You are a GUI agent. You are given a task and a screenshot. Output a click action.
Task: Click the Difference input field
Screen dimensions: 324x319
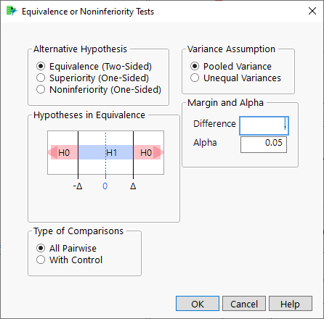[264, 125]
